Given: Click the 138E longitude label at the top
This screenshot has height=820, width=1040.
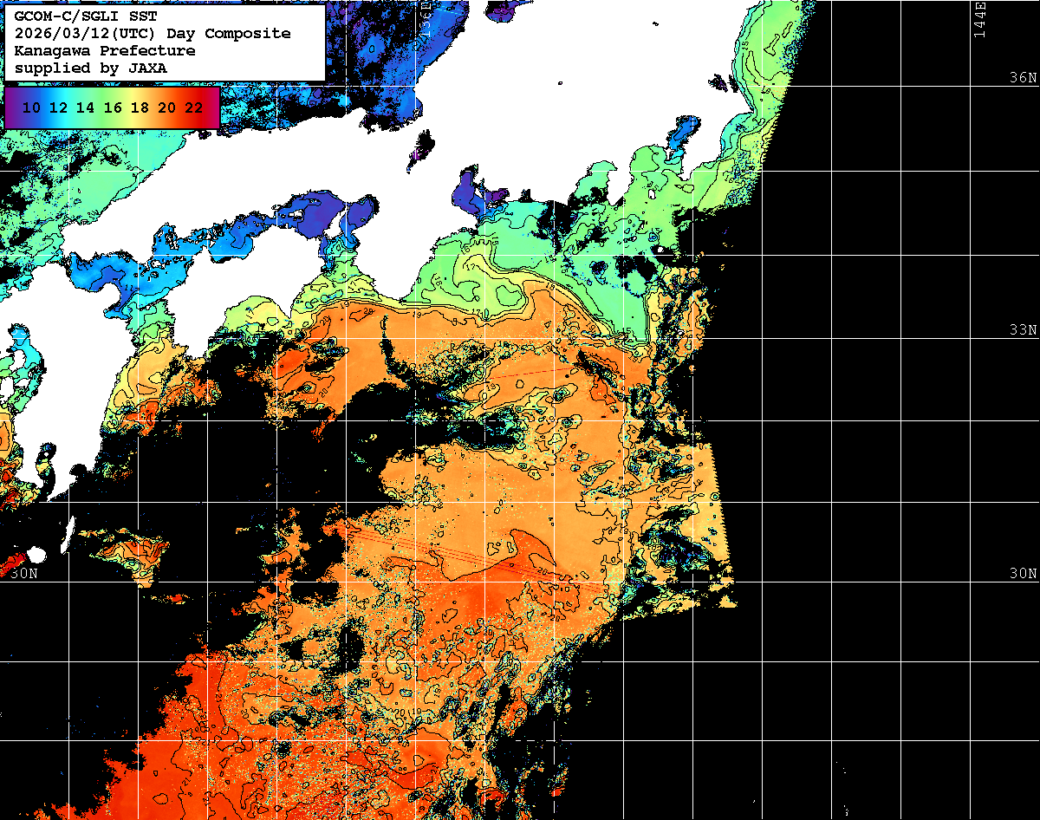Looking at the screenshot, I should click(x=426, y=17).
